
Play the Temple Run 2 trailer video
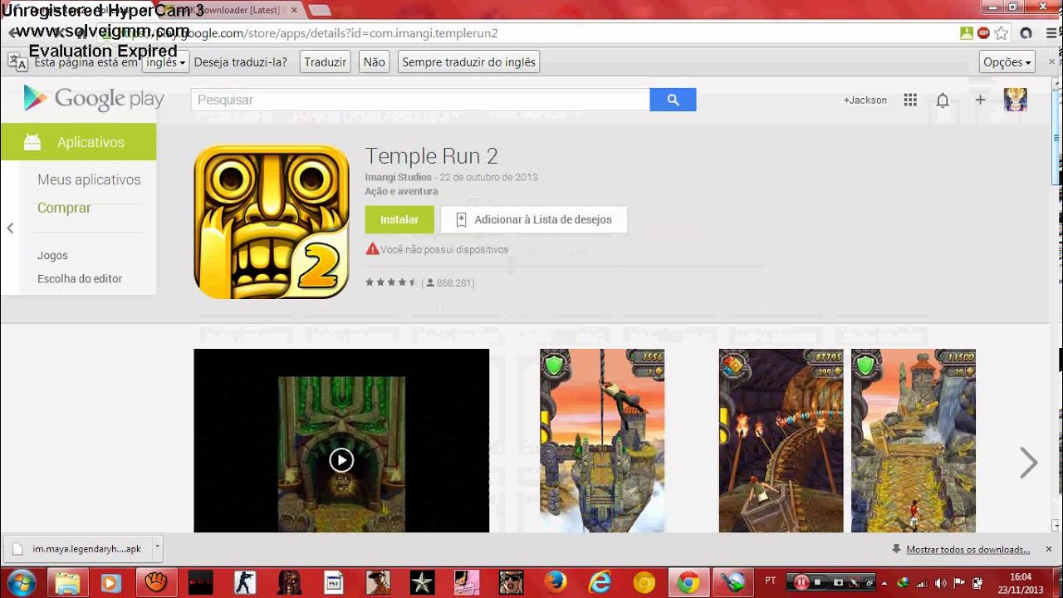[x=341, y=460]
